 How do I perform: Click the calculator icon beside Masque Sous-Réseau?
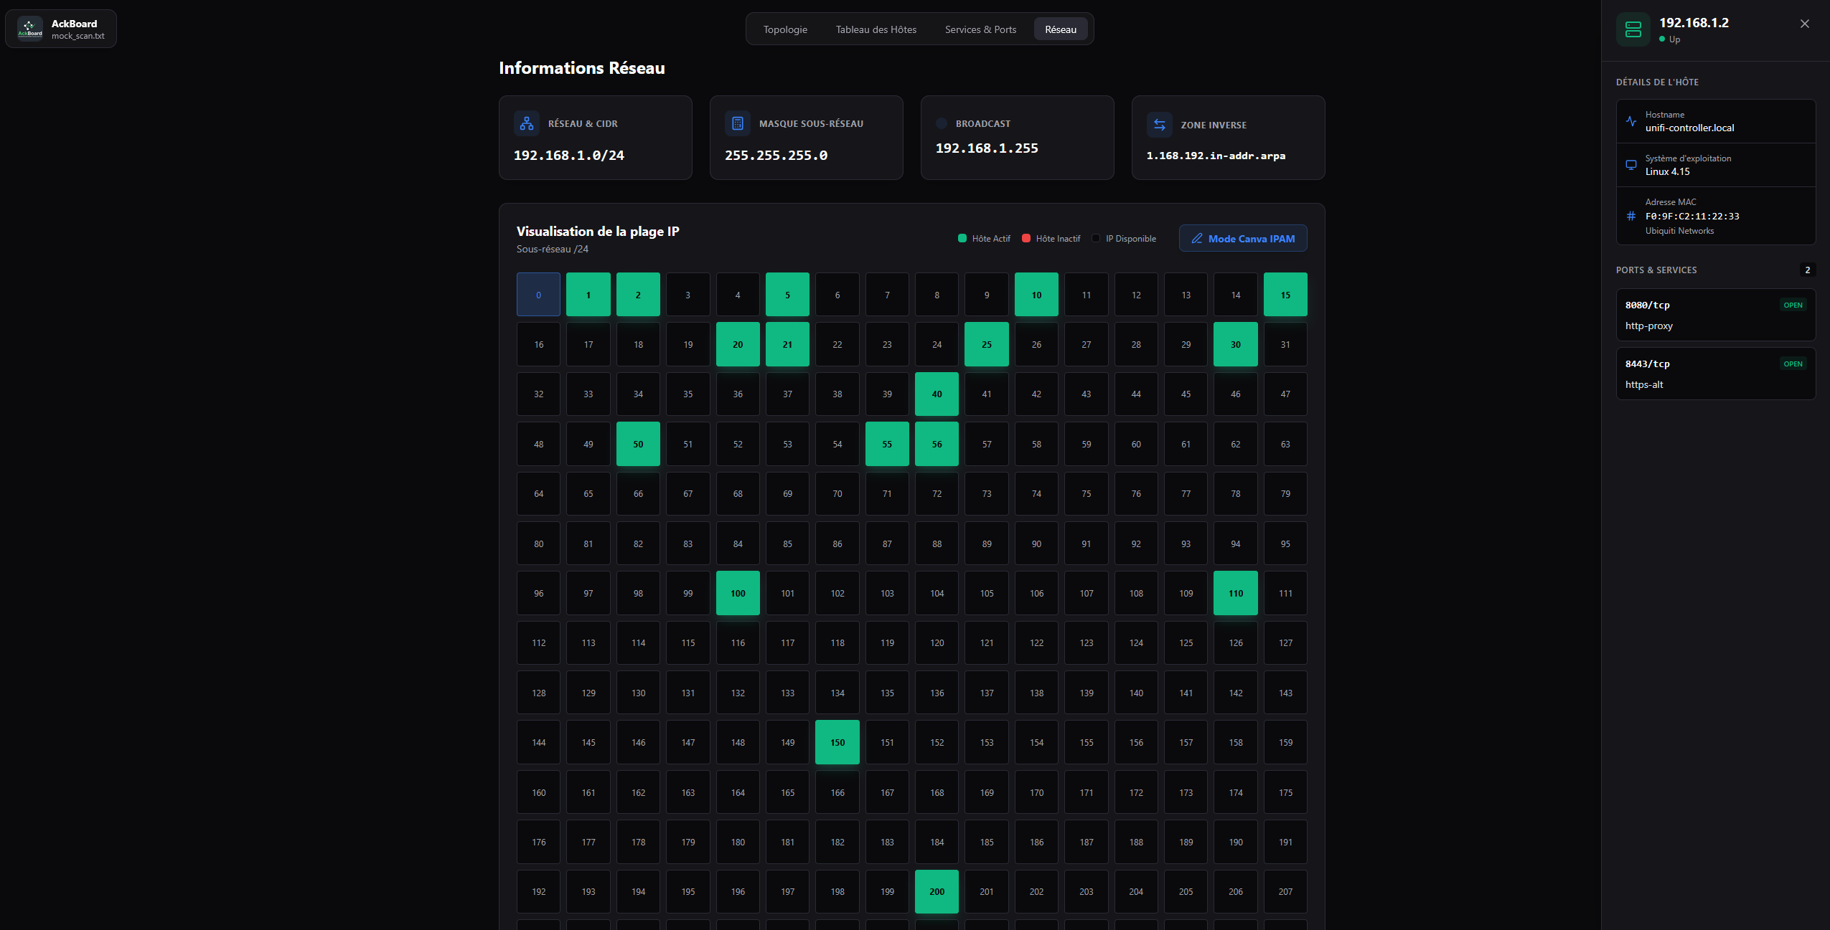(x=738, y=123)
